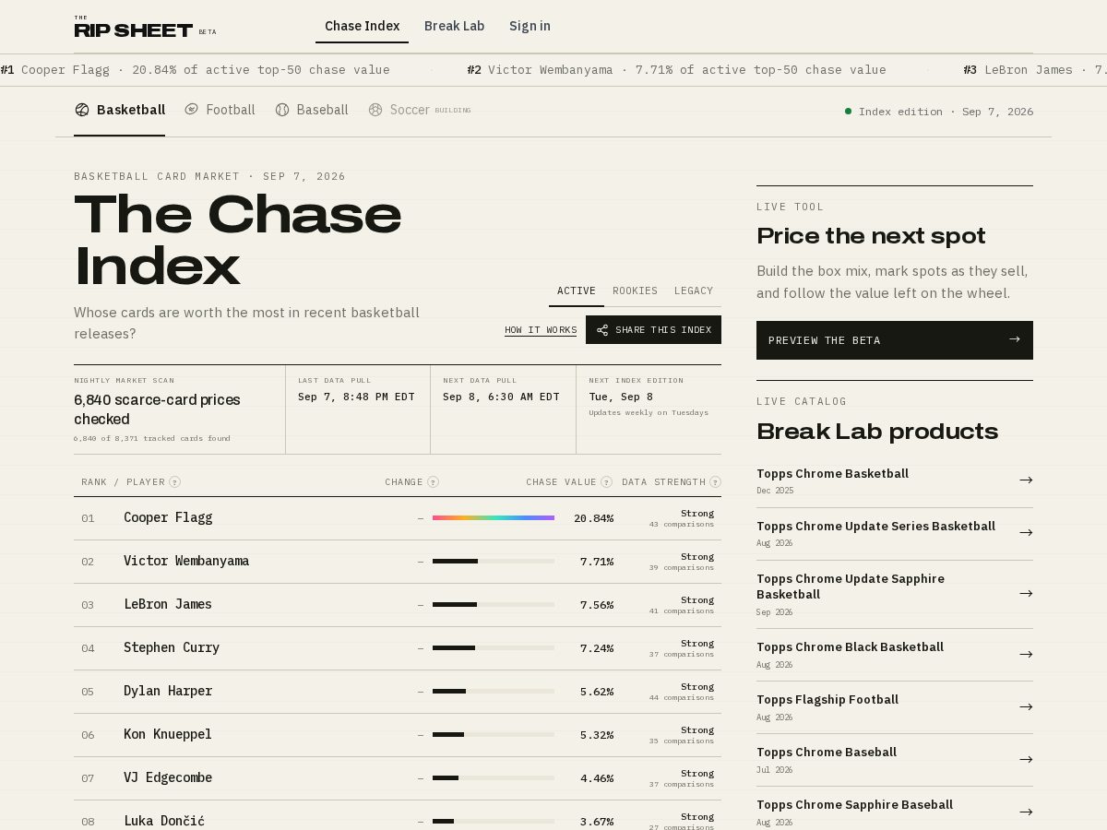Screen dimensions: 1107x830
Task: Click the Sep 8, 6:30 AM EDT value
Action: (x=501, y=397)
